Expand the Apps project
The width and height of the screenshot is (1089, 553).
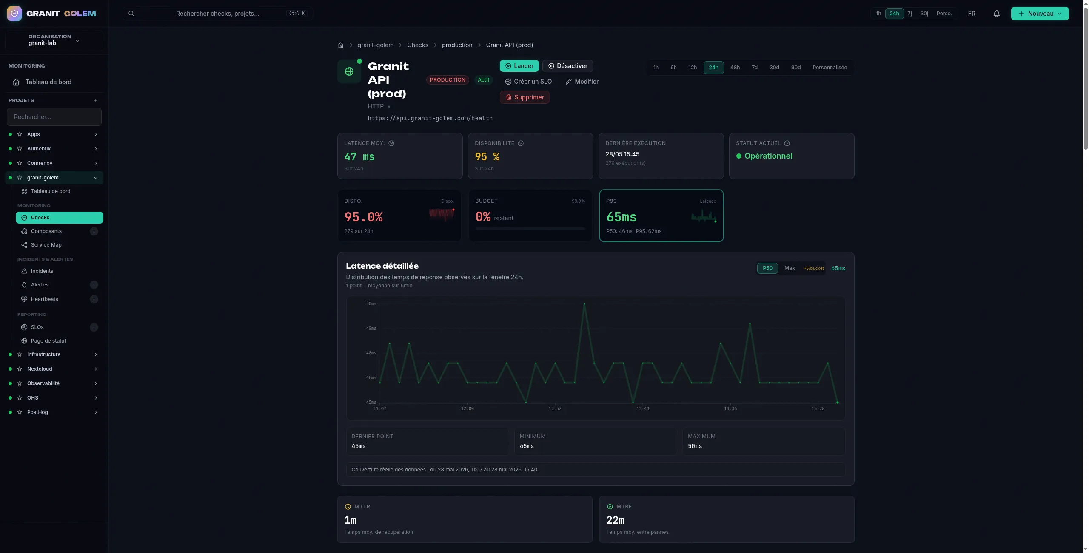(x=96, y=134)
